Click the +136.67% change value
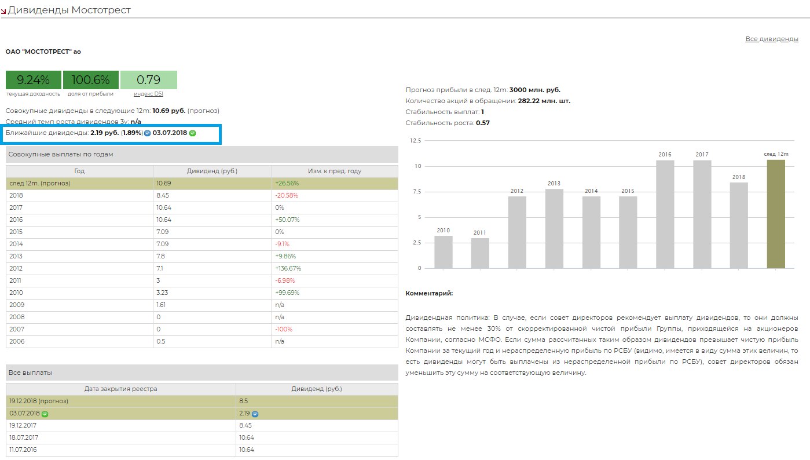Viewport: 810px width, 460px height. (x=288, y=268)
